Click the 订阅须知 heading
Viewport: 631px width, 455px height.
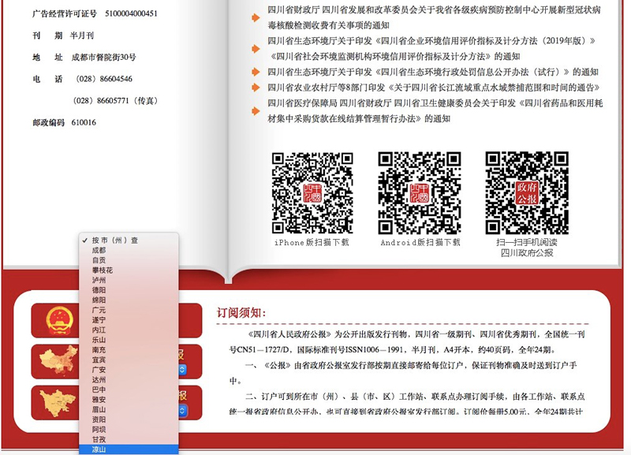[241, 312]
